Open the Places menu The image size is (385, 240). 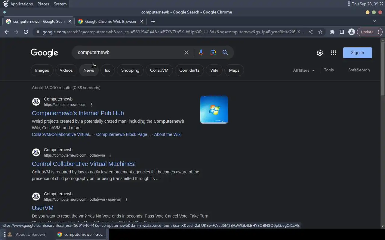(x=43, y=4)
